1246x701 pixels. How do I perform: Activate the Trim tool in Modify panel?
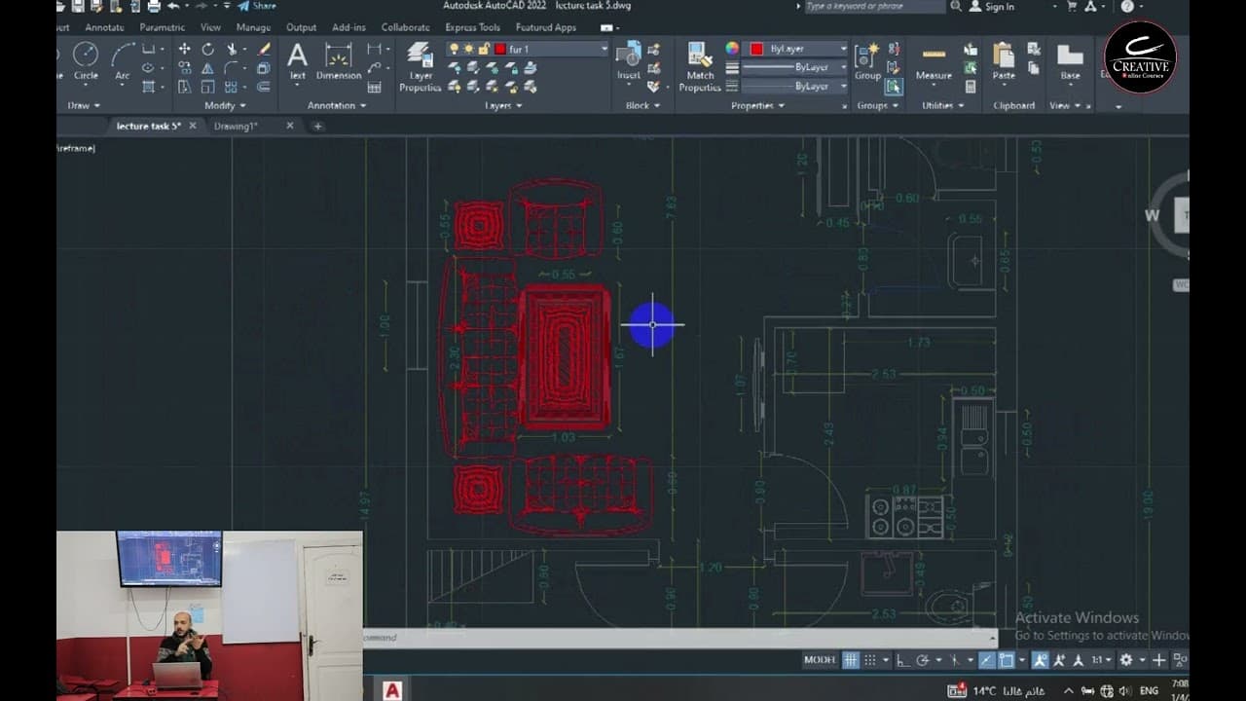[234, 49]
